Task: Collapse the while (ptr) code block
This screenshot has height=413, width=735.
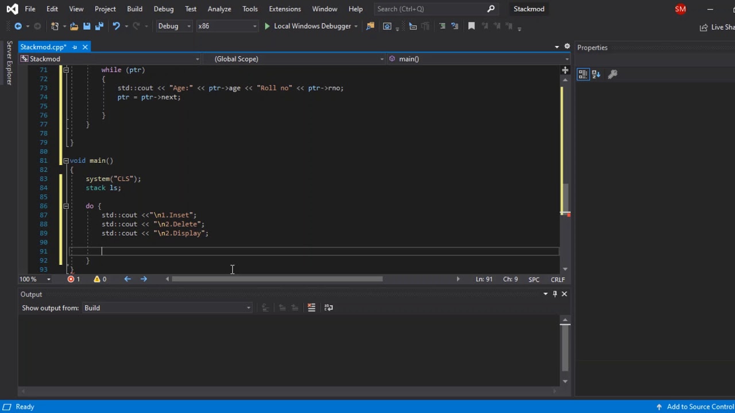Action: pos(66,70)
